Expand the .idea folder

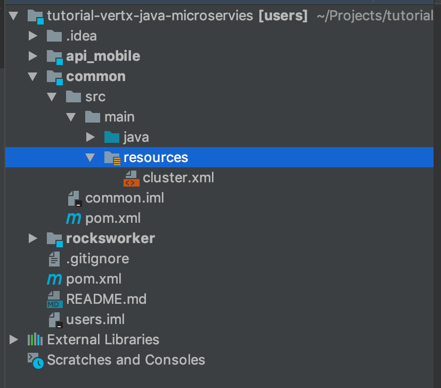(32, 36)
